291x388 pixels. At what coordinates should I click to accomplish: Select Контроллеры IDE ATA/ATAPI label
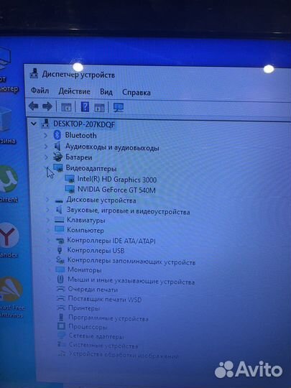(111, 240)
